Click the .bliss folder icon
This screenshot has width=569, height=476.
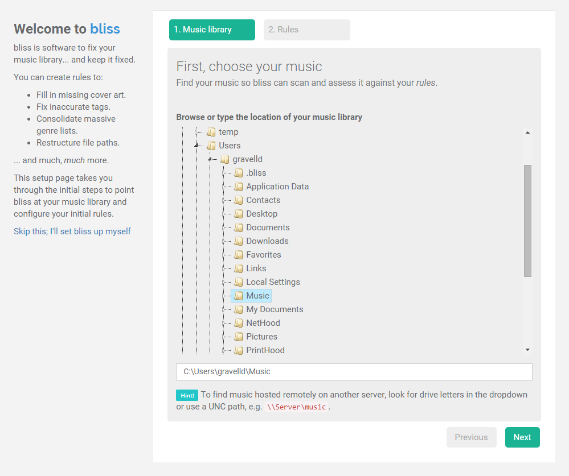pyautogui.click(x=239, y=173)
